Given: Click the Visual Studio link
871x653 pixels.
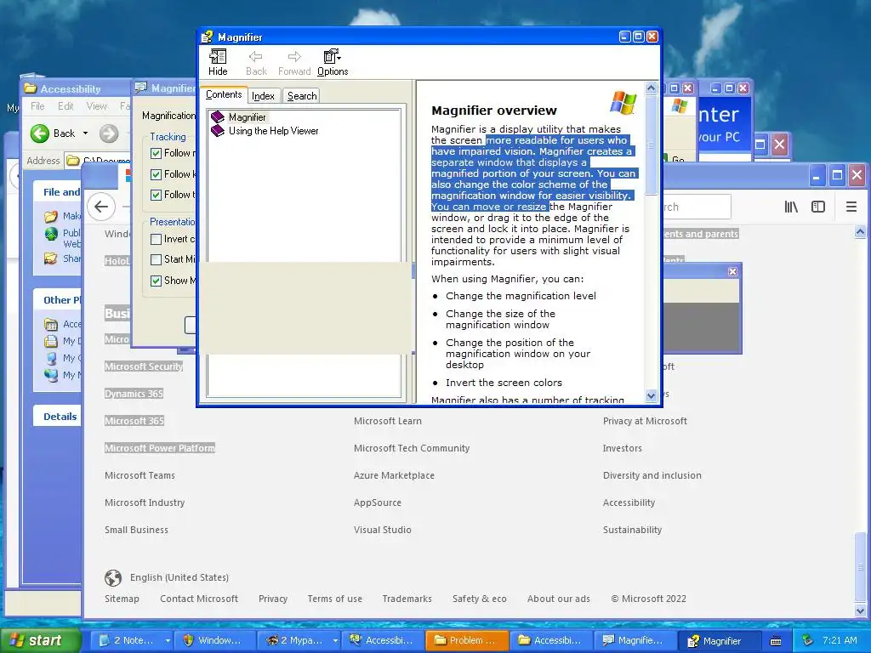Looking at the screenshot, I should tap(382, 530).
